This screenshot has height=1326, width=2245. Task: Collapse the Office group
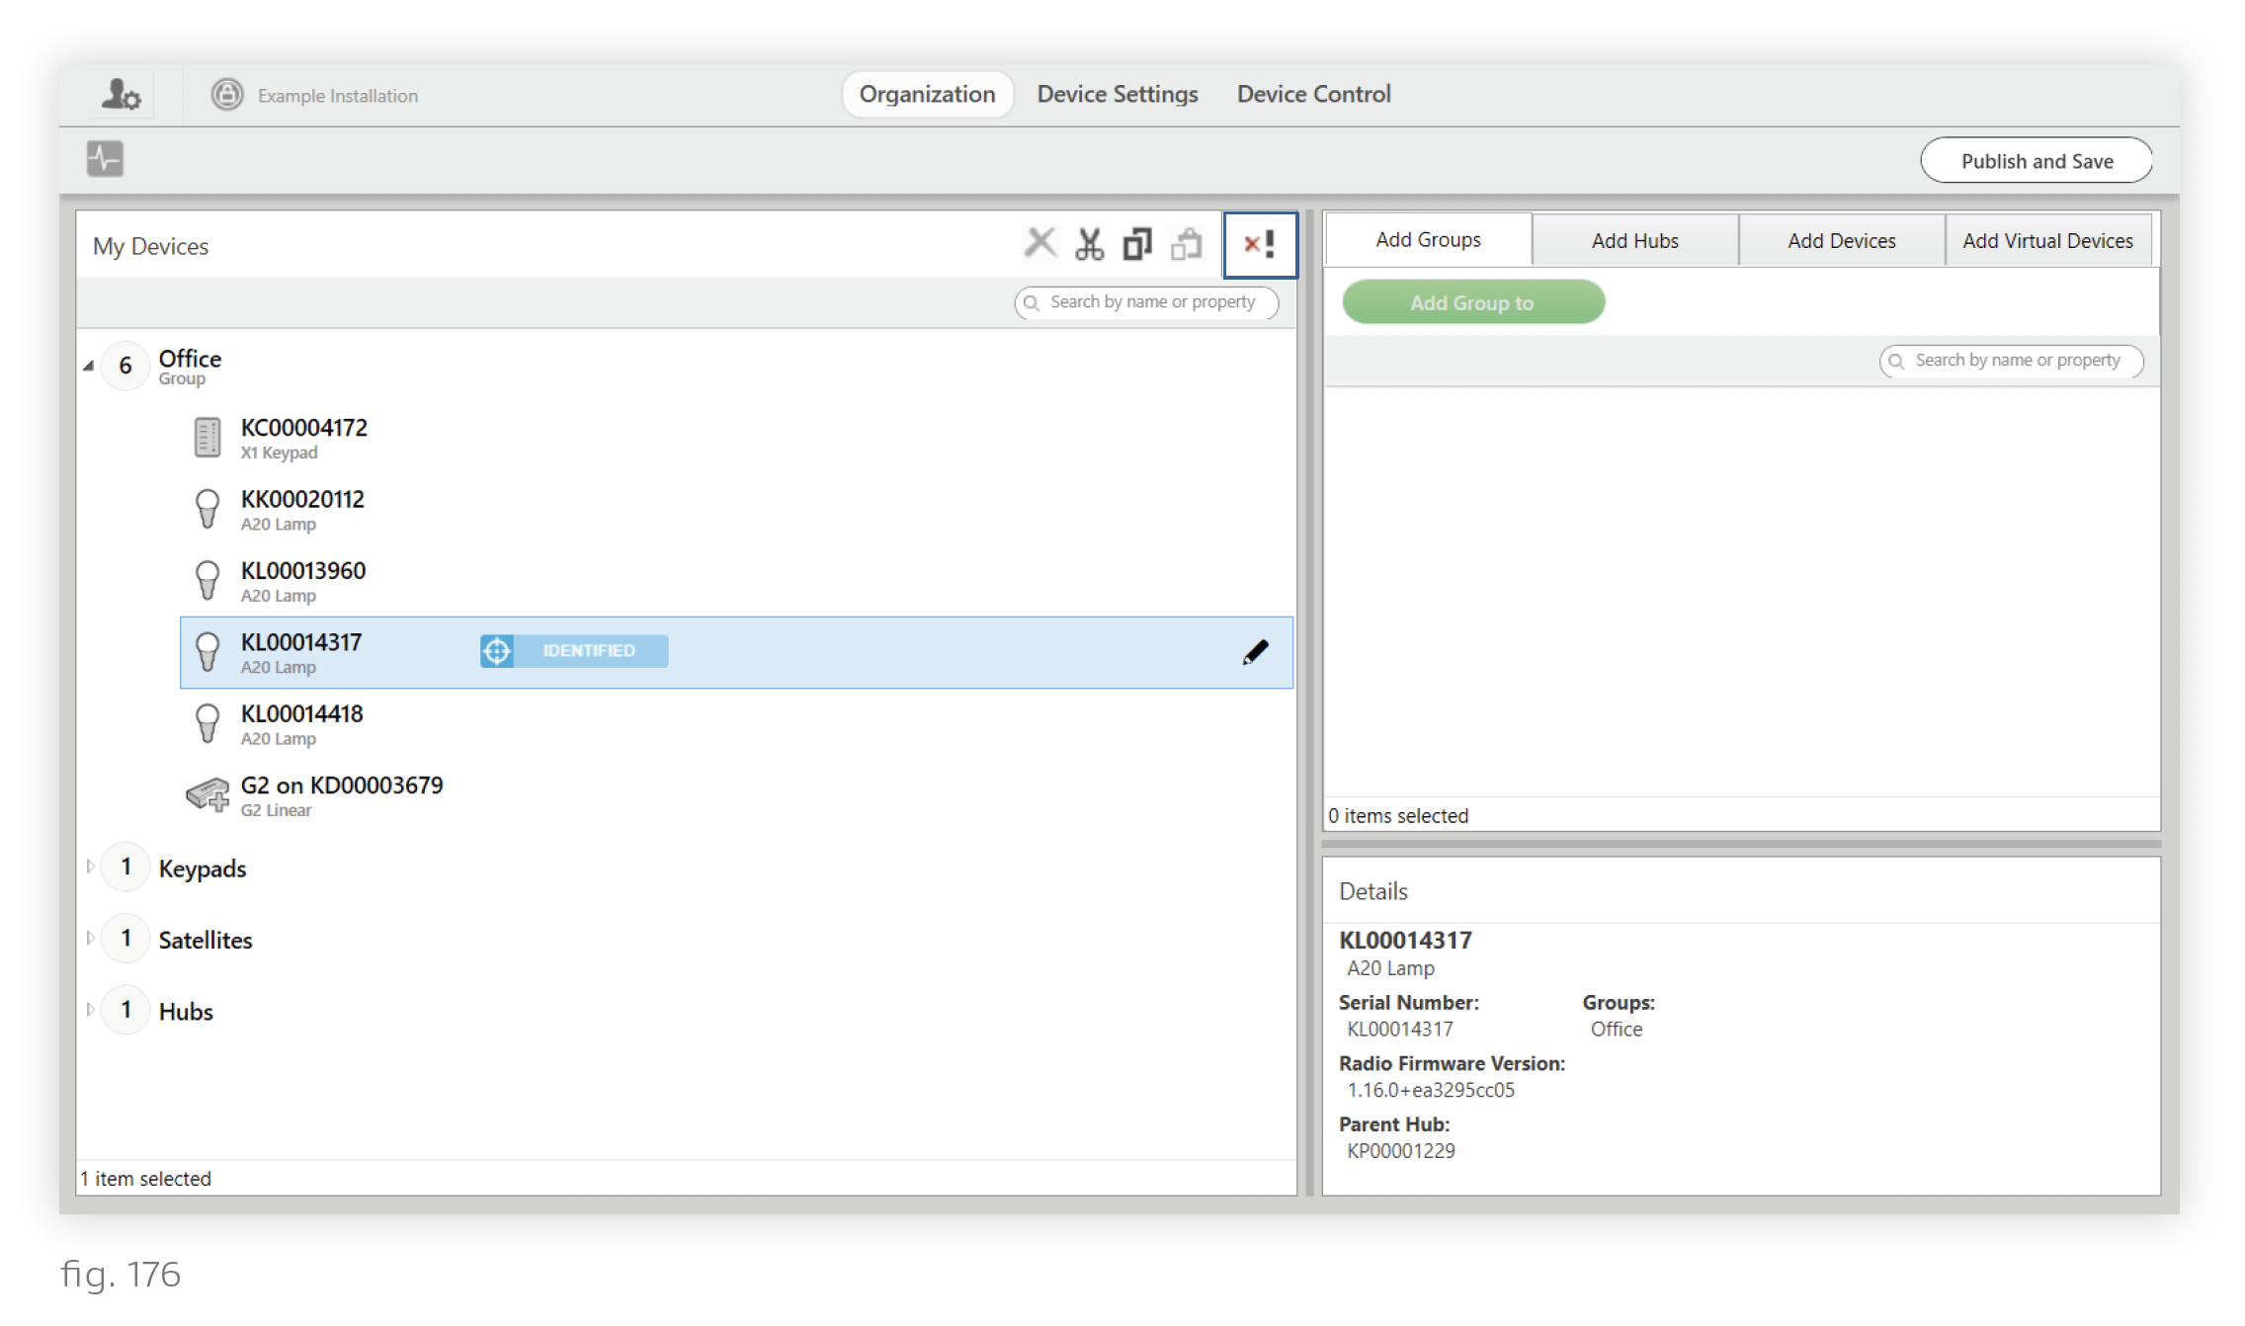point(89,366)
